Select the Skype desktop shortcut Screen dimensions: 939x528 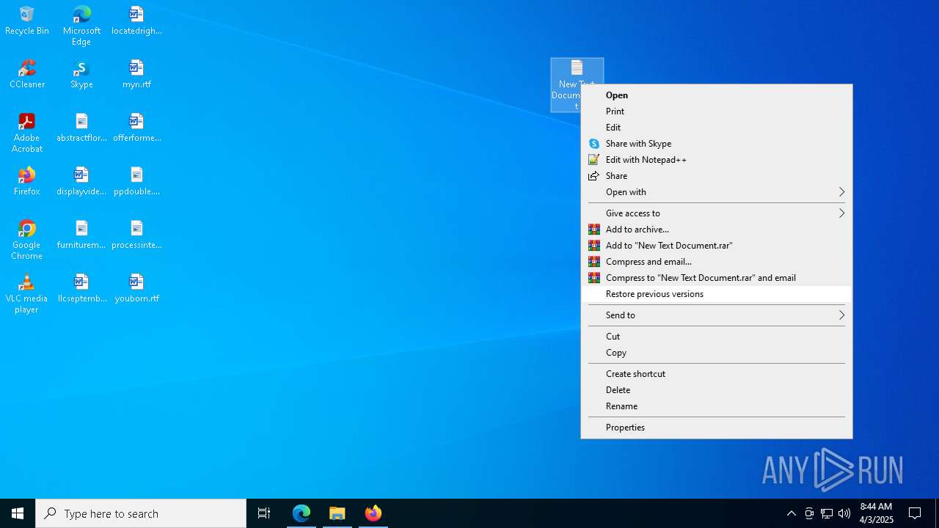tap(81, 74)
